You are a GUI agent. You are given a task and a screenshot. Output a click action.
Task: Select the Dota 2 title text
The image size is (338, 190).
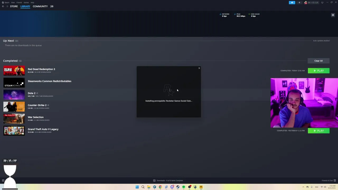click(x=31, y=93)
